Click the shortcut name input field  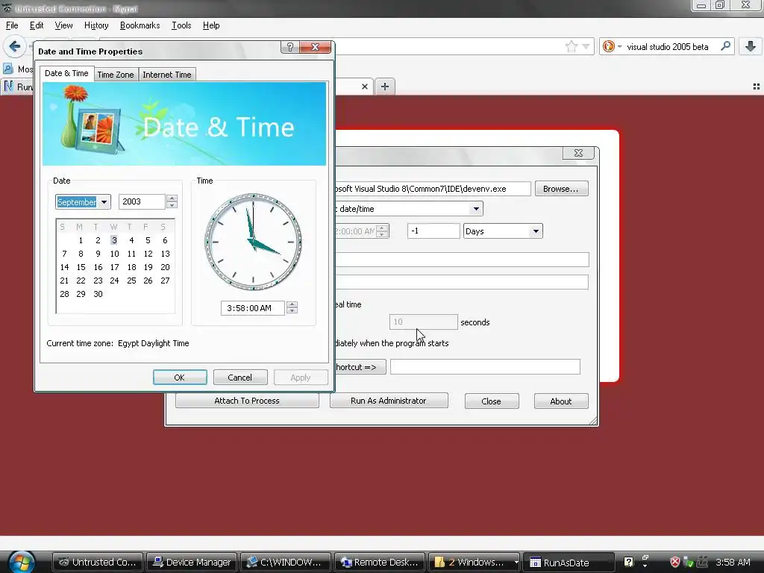tap(485, 366)
